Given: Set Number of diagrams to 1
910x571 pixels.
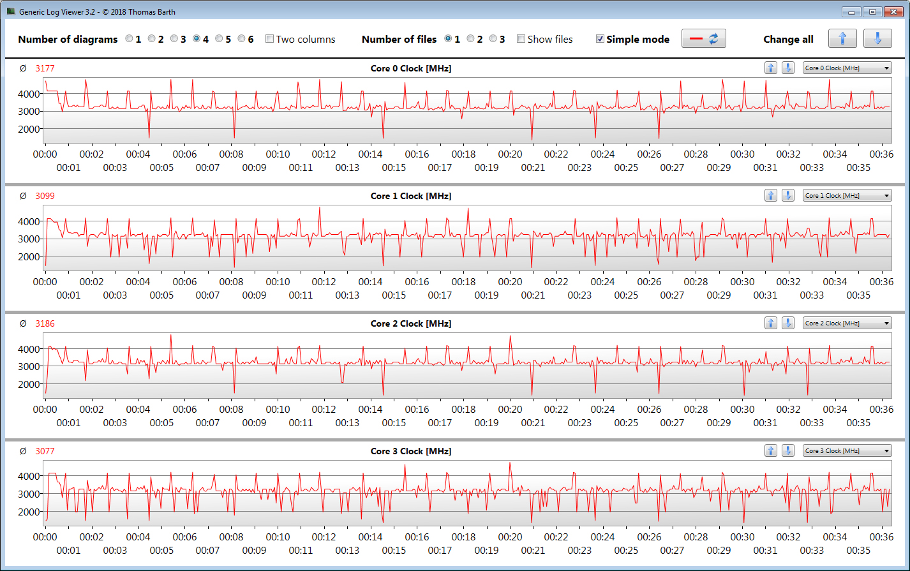Looking at the screenshot, I should coord(129,39).
